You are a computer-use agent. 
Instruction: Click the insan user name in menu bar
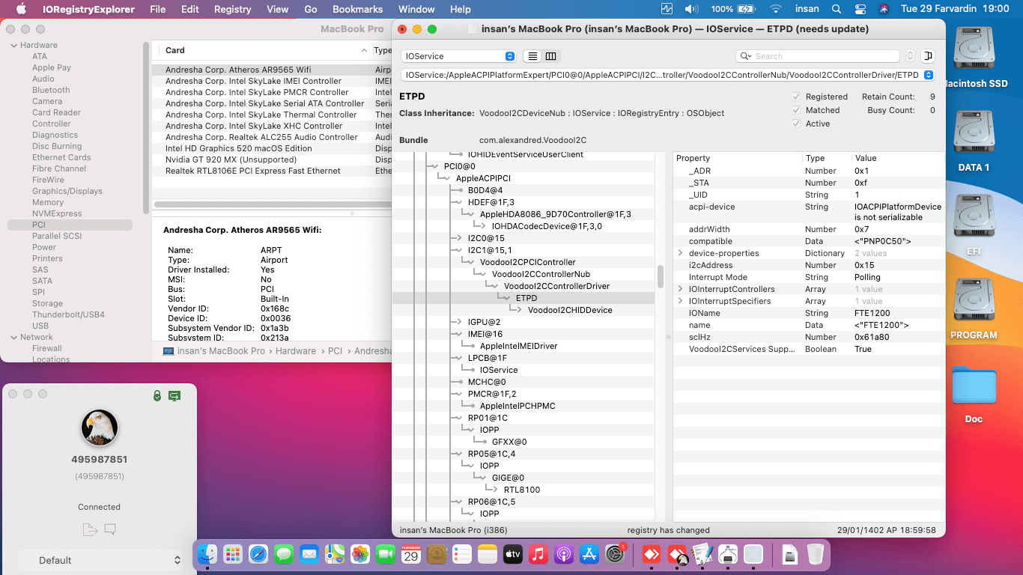(806, 9)
